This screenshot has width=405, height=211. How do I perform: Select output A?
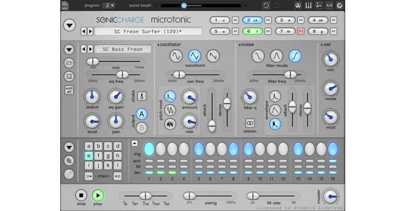coord(142,114)
